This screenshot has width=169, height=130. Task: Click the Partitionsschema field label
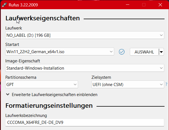[x=21, y=77]
